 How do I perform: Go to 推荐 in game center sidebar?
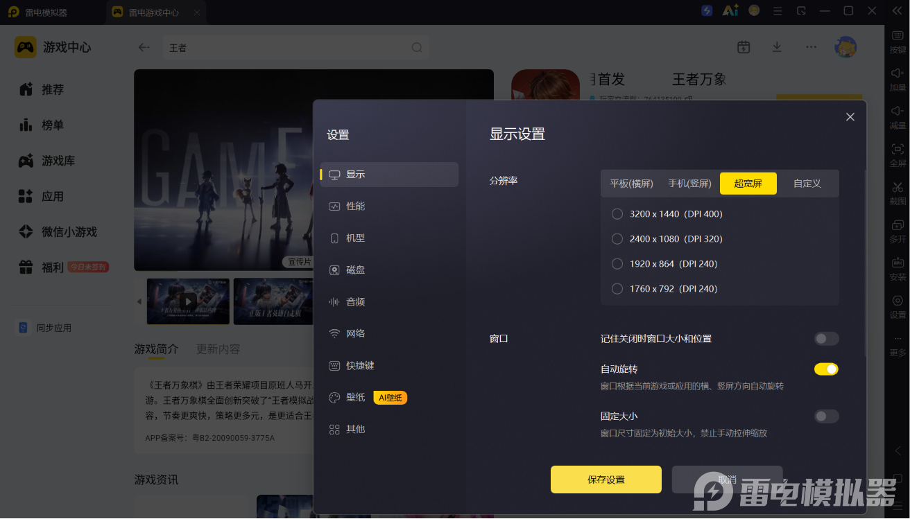[42, 90]
